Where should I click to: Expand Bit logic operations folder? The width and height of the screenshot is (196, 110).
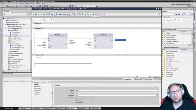pos(163,36)
